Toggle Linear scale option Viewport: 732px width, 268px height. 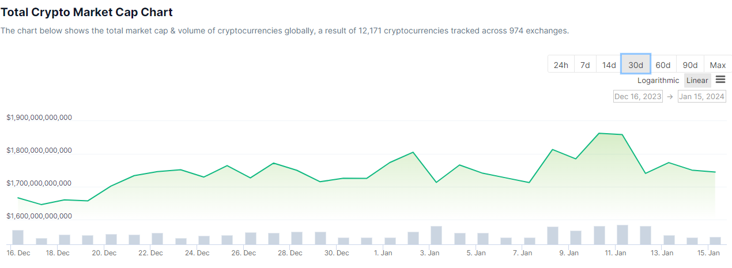point(697,81)
